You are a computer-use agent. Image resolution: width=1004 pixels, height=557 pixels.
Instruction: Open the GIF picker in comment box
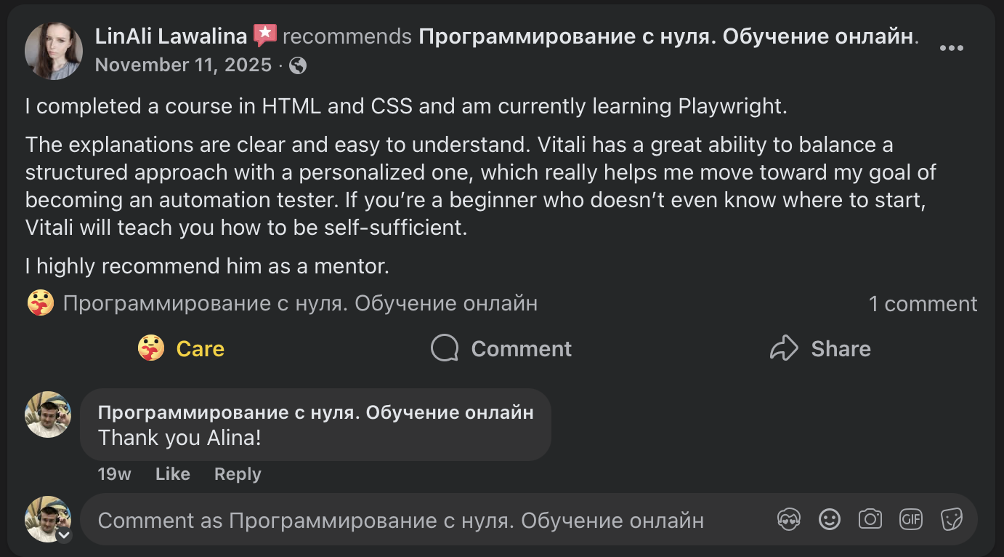[x=911, y=519]
